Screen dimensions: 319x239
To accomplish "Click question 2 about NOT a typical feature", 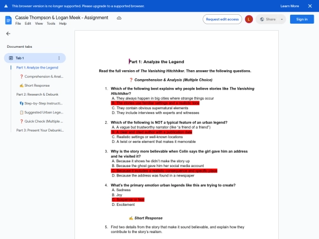I will pos(169,123).
